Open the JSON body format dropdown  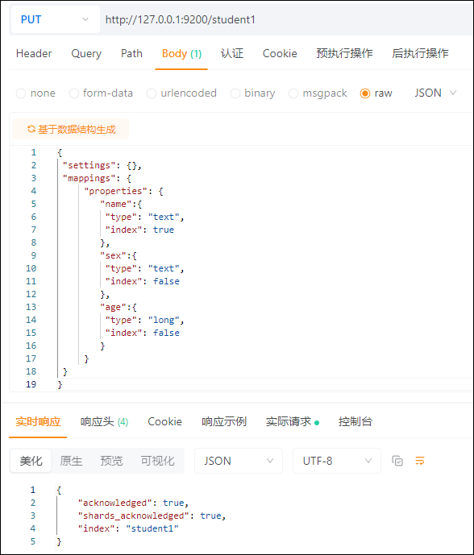coord(435,93)
